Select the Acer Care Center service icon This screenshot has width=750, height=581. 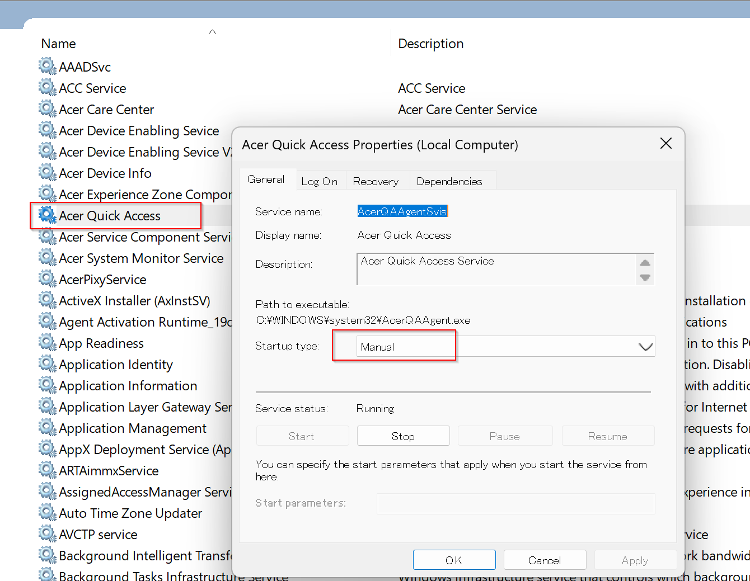[x=48, y=108]
